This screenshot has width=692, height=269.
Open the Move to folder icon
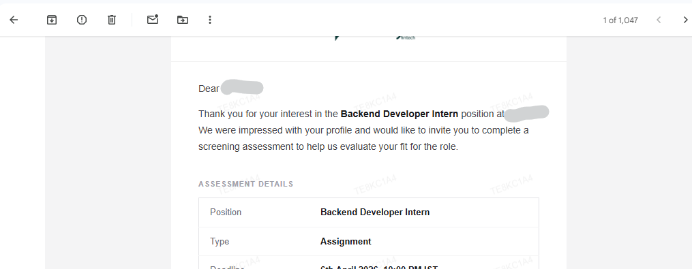click(182, 20)
